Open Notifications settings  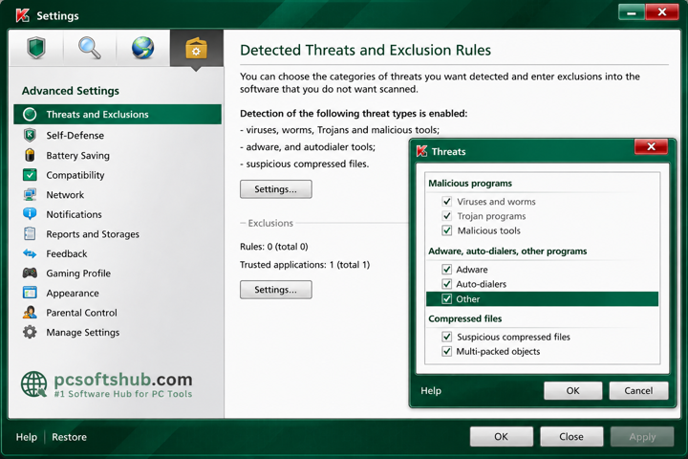pos(75,214)
